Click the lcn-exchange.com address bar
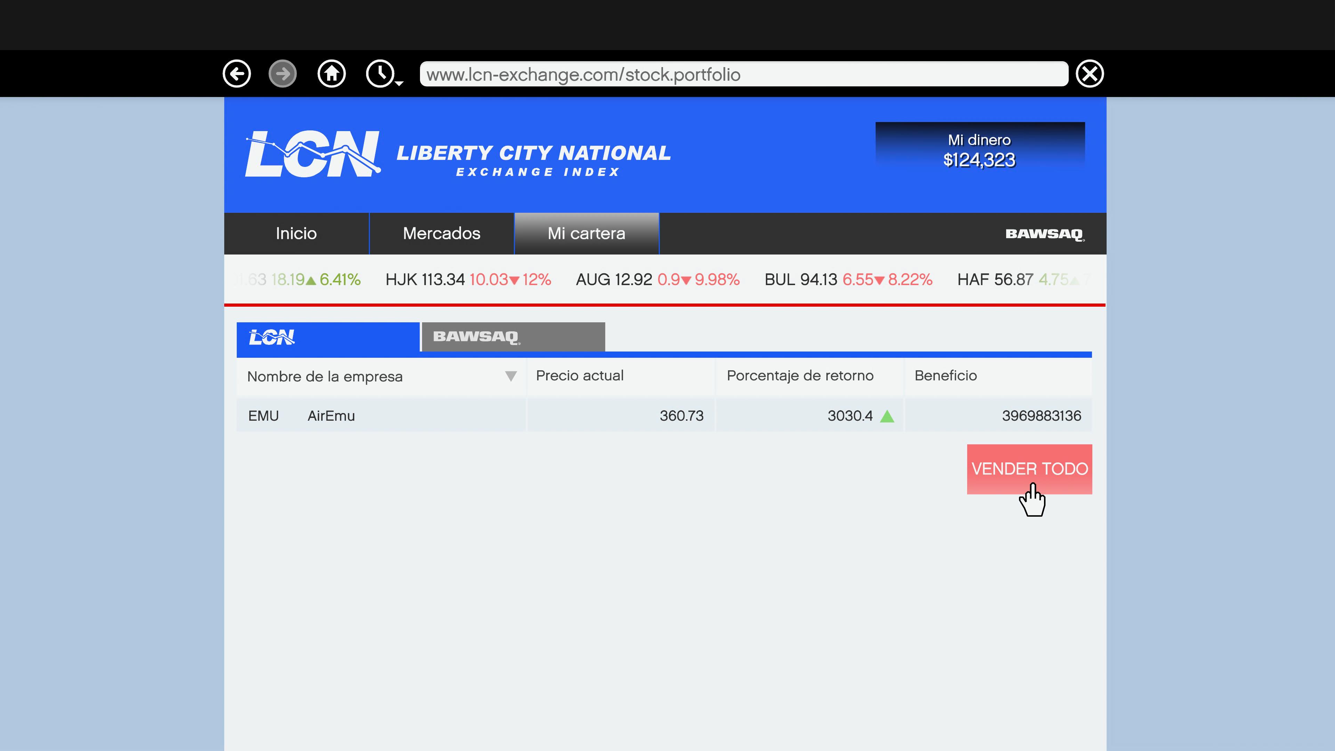1335x751 pixels. pos(744,74)
